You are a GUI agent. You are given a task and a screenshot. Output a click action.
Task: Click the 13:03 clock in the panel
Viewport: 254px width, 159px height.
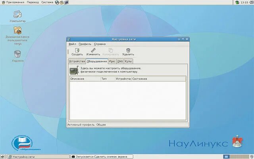pyautogui.click(x=244, y=2)
